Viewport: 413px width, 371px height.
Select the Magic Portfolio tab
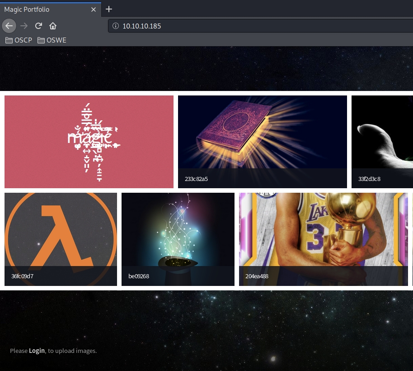41,9
